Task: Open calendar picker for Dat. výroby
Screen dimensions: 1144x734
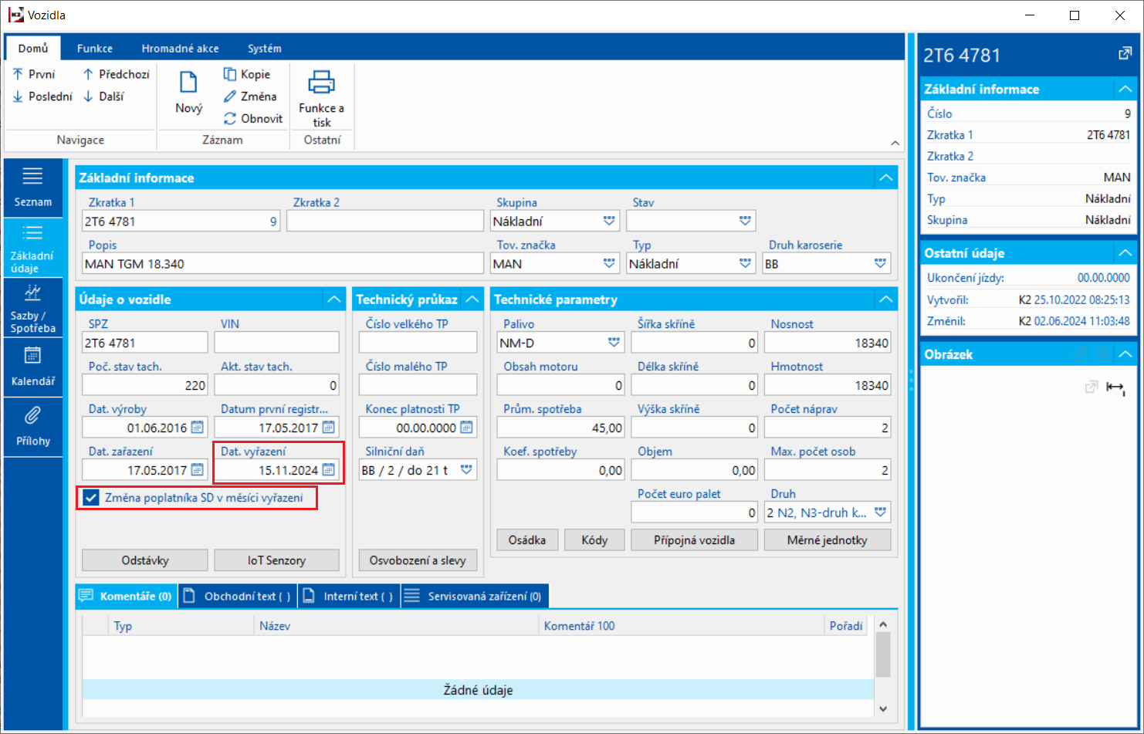Action: coord(198,428)
